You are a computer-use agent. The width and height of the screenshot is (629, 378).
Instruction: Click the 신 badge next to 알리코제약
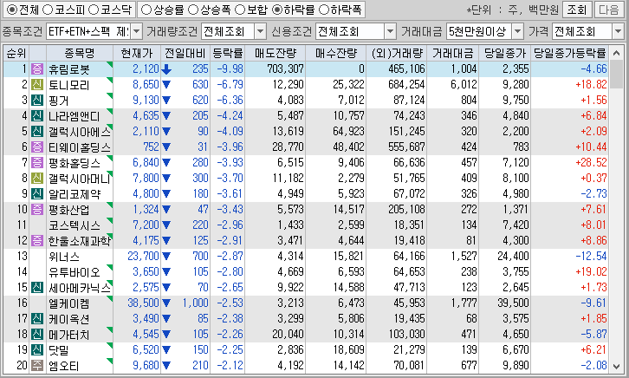click(x=37, y=194)
